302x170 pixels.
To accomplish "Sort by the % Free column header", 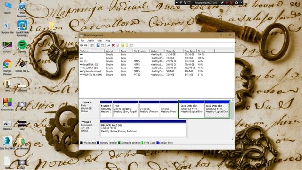I will tap(206, 51).
